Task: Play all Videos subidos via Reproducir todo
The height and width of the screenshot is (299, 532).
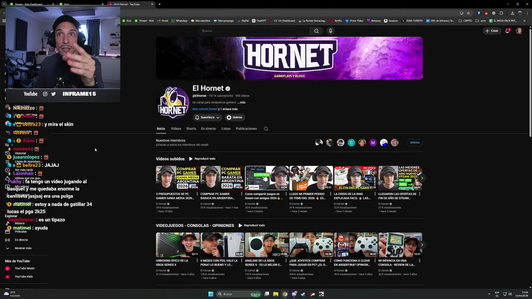Action: [202, 159]
